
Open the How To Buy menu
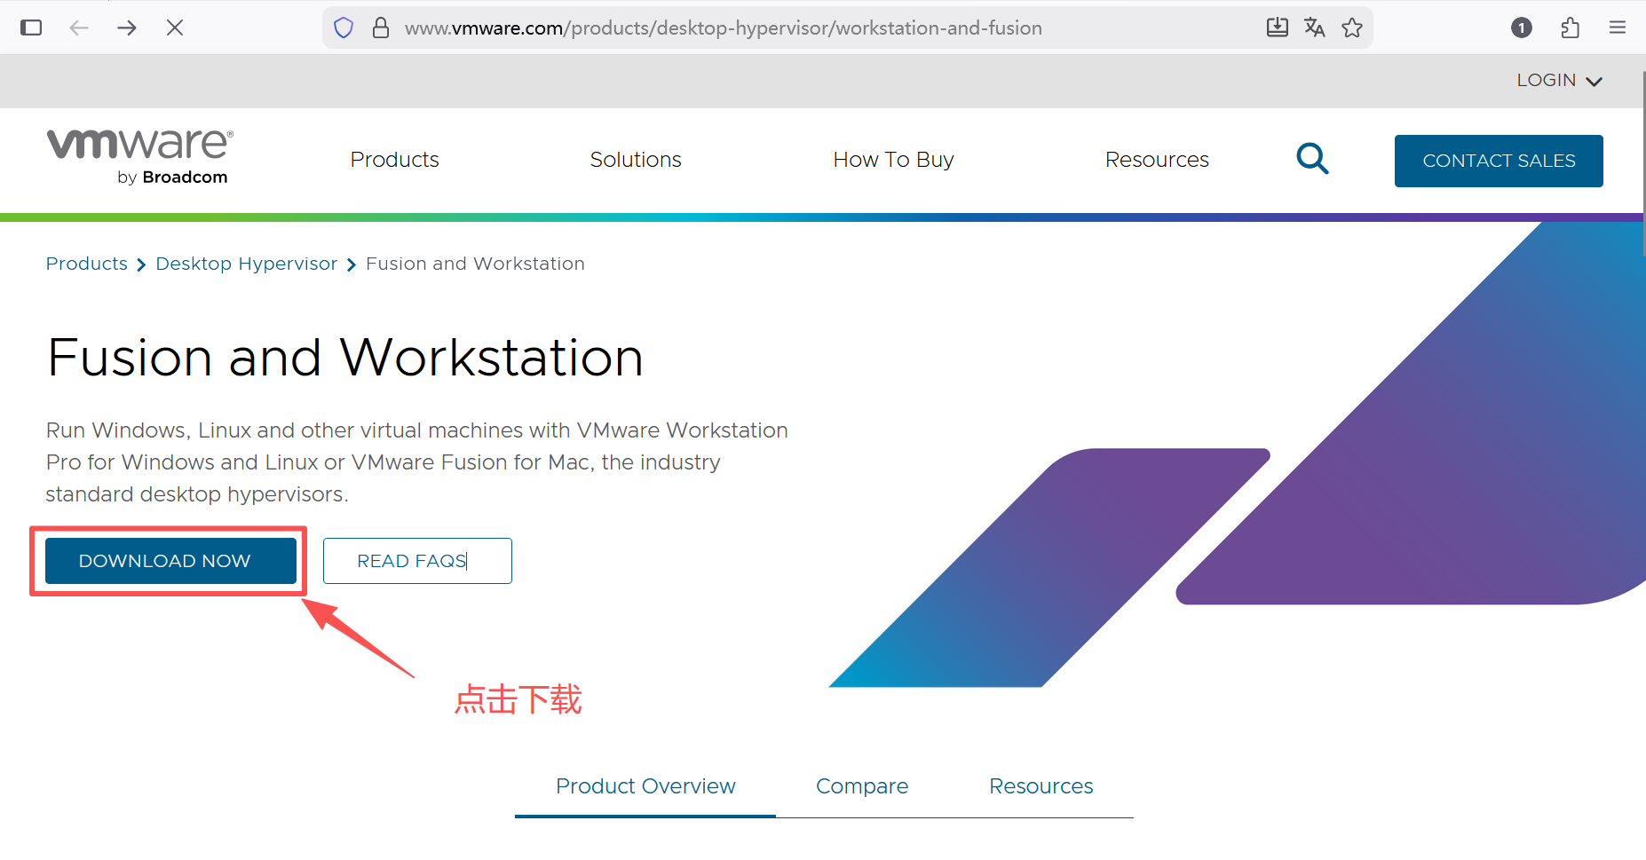click(893, 160)
